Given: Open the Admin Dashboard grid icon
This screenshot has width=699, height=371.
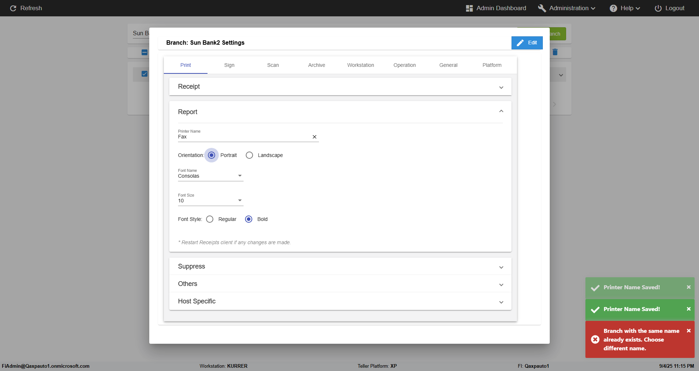Looking at the screenshot, I should pyautogui.click(x=469, y=8).
